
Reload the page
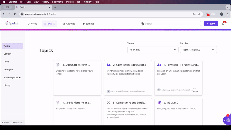click(x=15, y=14)
